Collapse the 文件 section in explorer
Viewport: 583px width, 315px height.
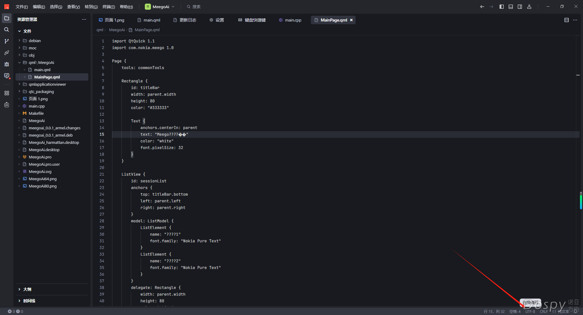[x=19, y=31]
